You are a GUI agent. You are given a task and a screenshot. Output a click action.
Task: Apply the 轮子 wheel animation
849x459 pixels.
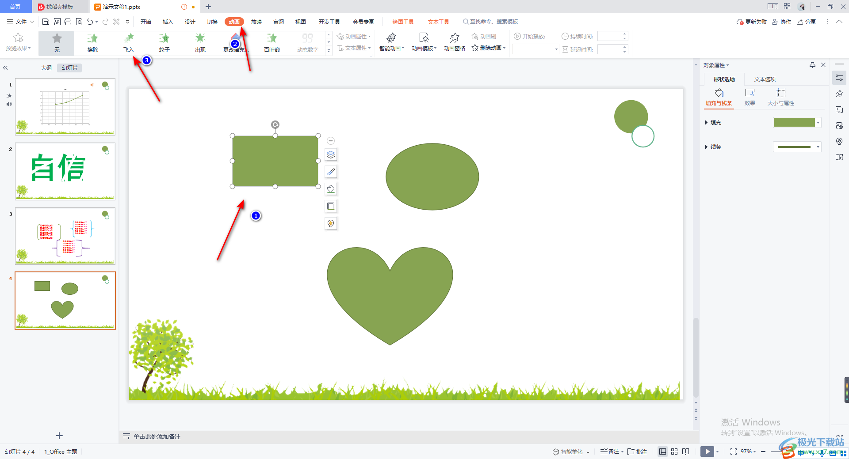[164, 43]
